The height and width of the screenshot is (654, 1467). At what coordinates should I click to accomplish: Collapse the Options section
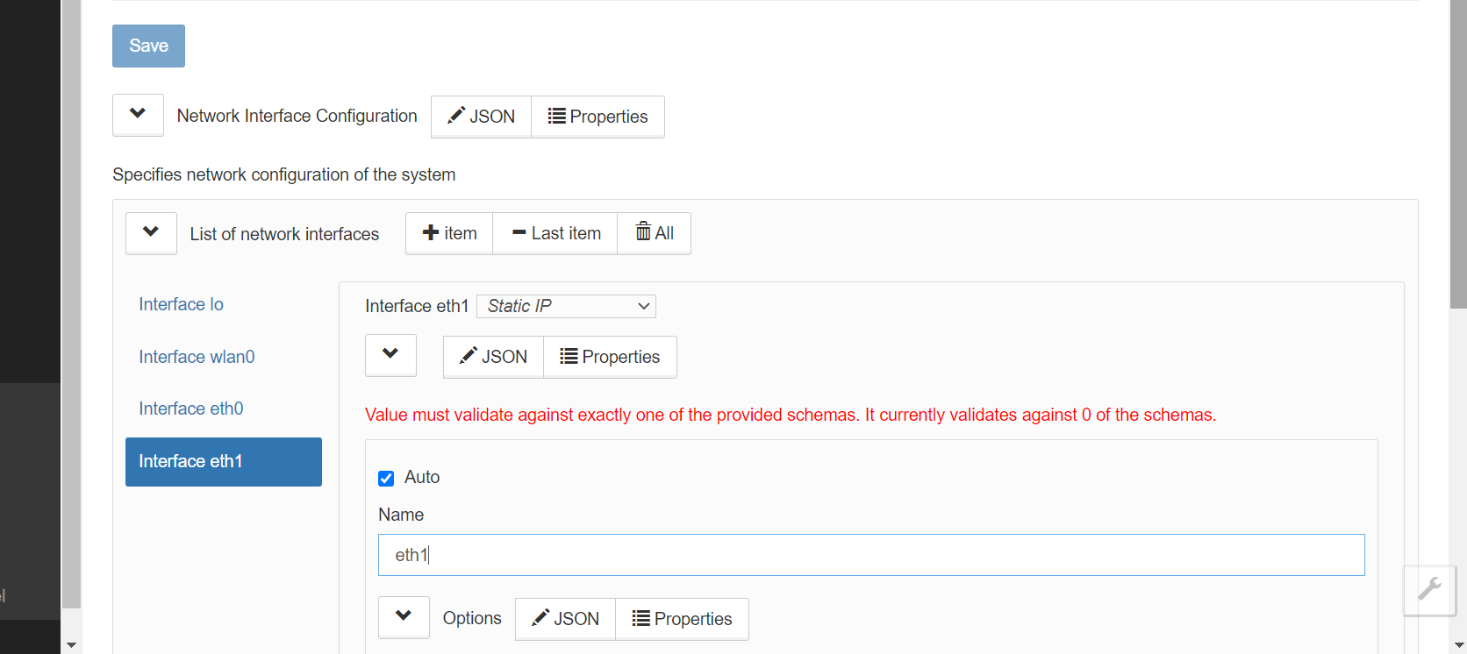coord(404,617)
